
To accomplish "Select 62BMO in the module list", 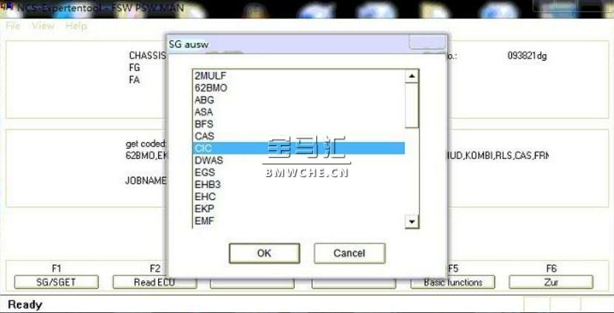I will pos(299,88).
